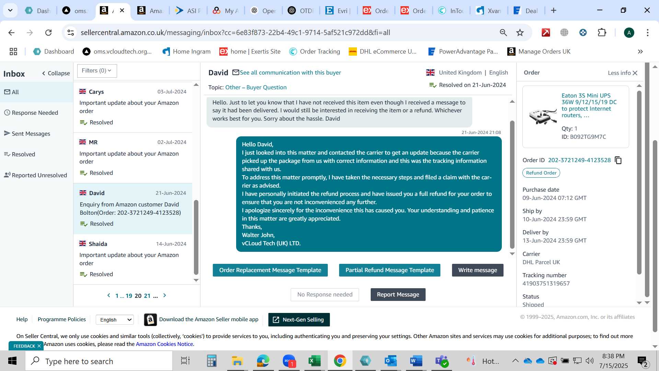
Task: Open Chrome profile avatar A
Action: (629, 33)
